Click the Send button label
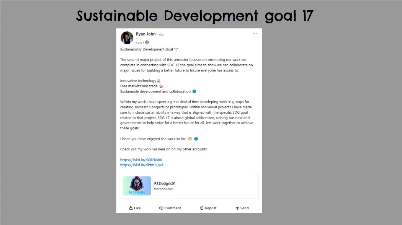 [244, 208]
